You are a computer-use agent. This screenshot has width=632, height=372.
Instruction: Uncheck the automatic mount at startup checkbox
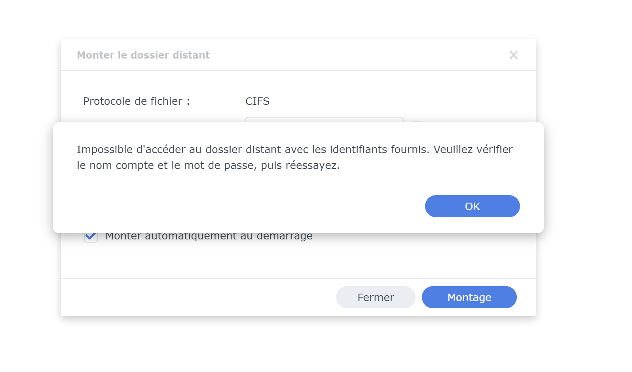(x=91, y=237)
